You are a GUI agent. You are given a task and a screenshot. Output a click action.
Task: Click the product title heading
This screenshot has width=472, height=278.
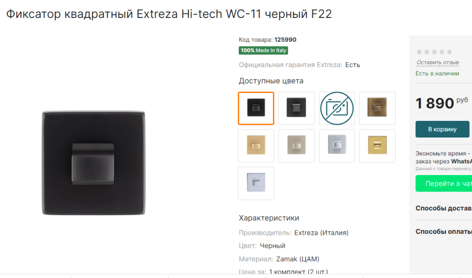tap(169, 14)
